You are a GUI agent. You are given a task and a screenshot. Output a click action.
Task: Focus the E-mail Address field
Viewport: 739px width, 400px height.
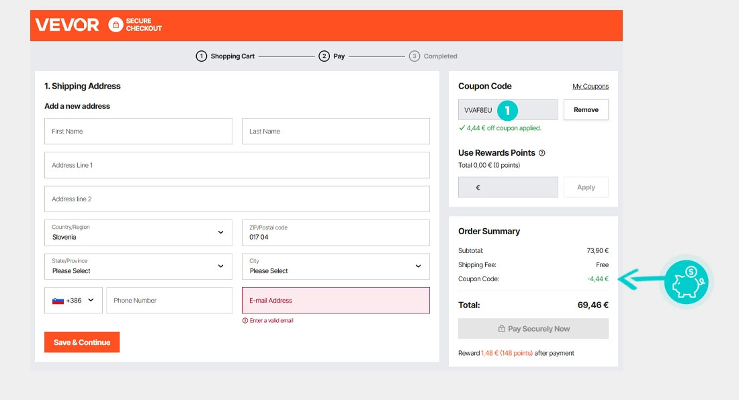tap(335, 300)
